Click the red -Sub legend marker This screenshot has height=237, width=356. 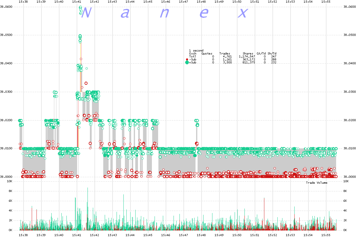(187, 60)
